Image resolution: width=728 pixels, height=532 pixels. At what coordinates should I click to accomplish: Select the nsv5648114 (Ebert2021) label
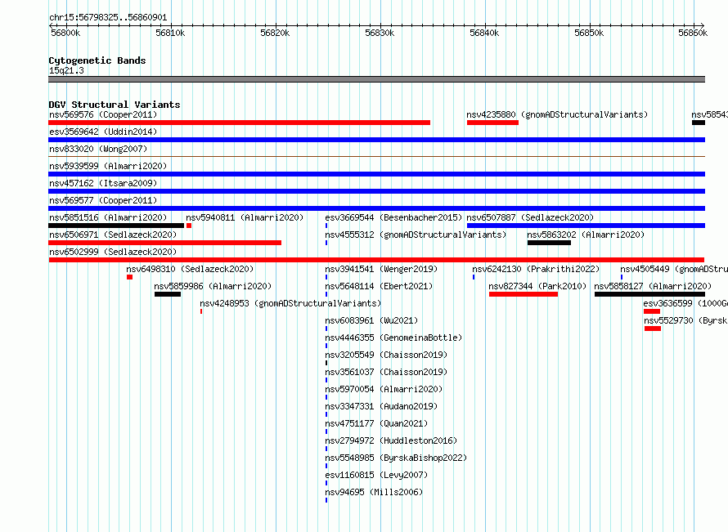coord(379,286)
